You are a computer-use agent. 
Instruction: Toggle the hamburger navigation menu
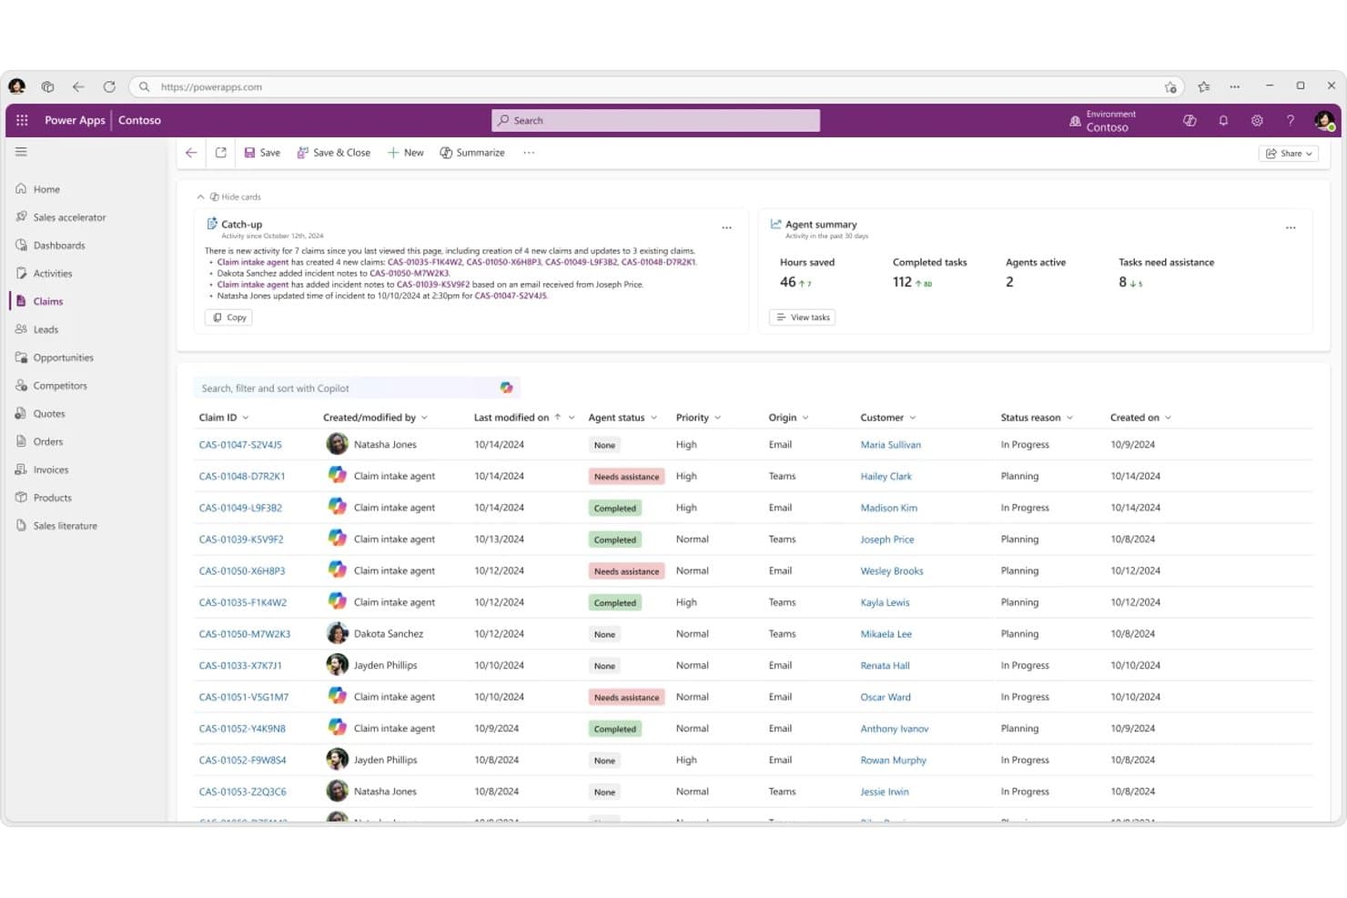tap(21, 152)
